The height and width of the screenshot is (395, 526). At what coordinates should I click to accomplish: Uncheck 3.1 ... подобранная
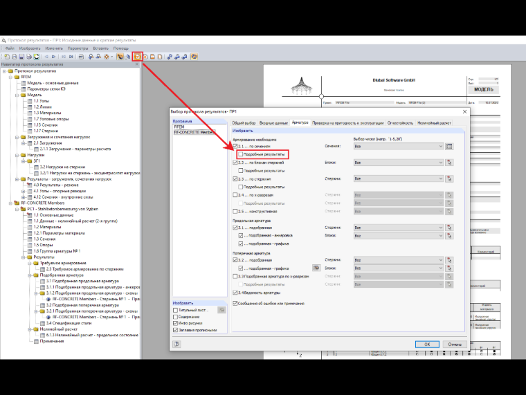point(235,228)
